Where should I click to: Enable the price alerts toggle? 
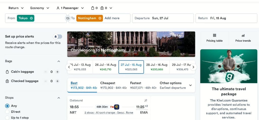pos(58,37)
